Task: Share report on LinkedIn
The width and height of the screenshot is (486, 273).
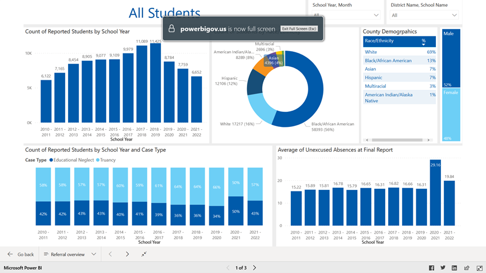Action: coord(454,268)
